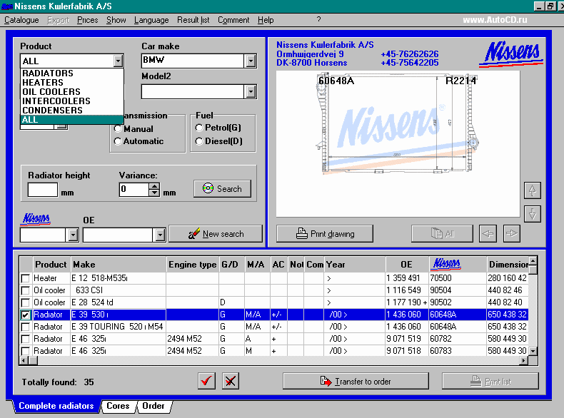The height and width of the screenshot is (418, 564).
Task: Switch to the Cores tab
Action: (x=118, y=406)
